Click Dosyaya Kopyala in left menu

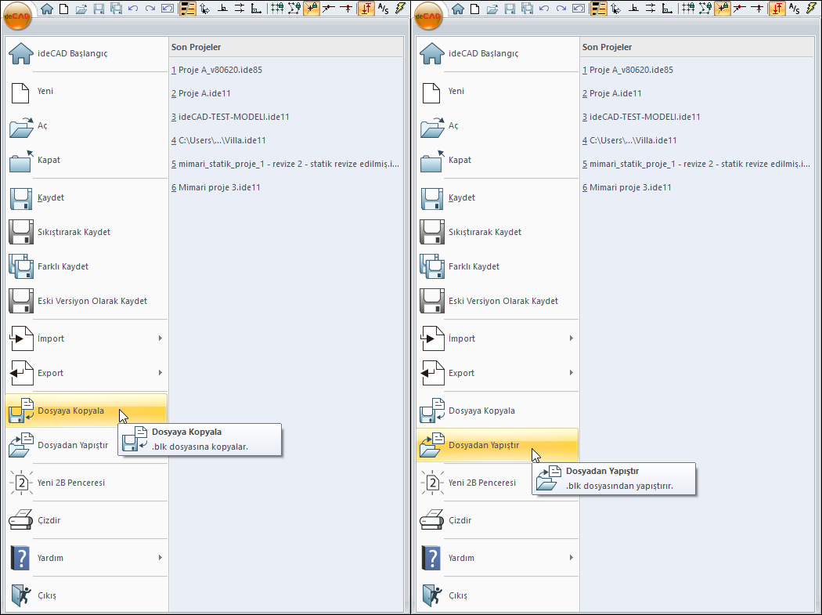point(86,411)
